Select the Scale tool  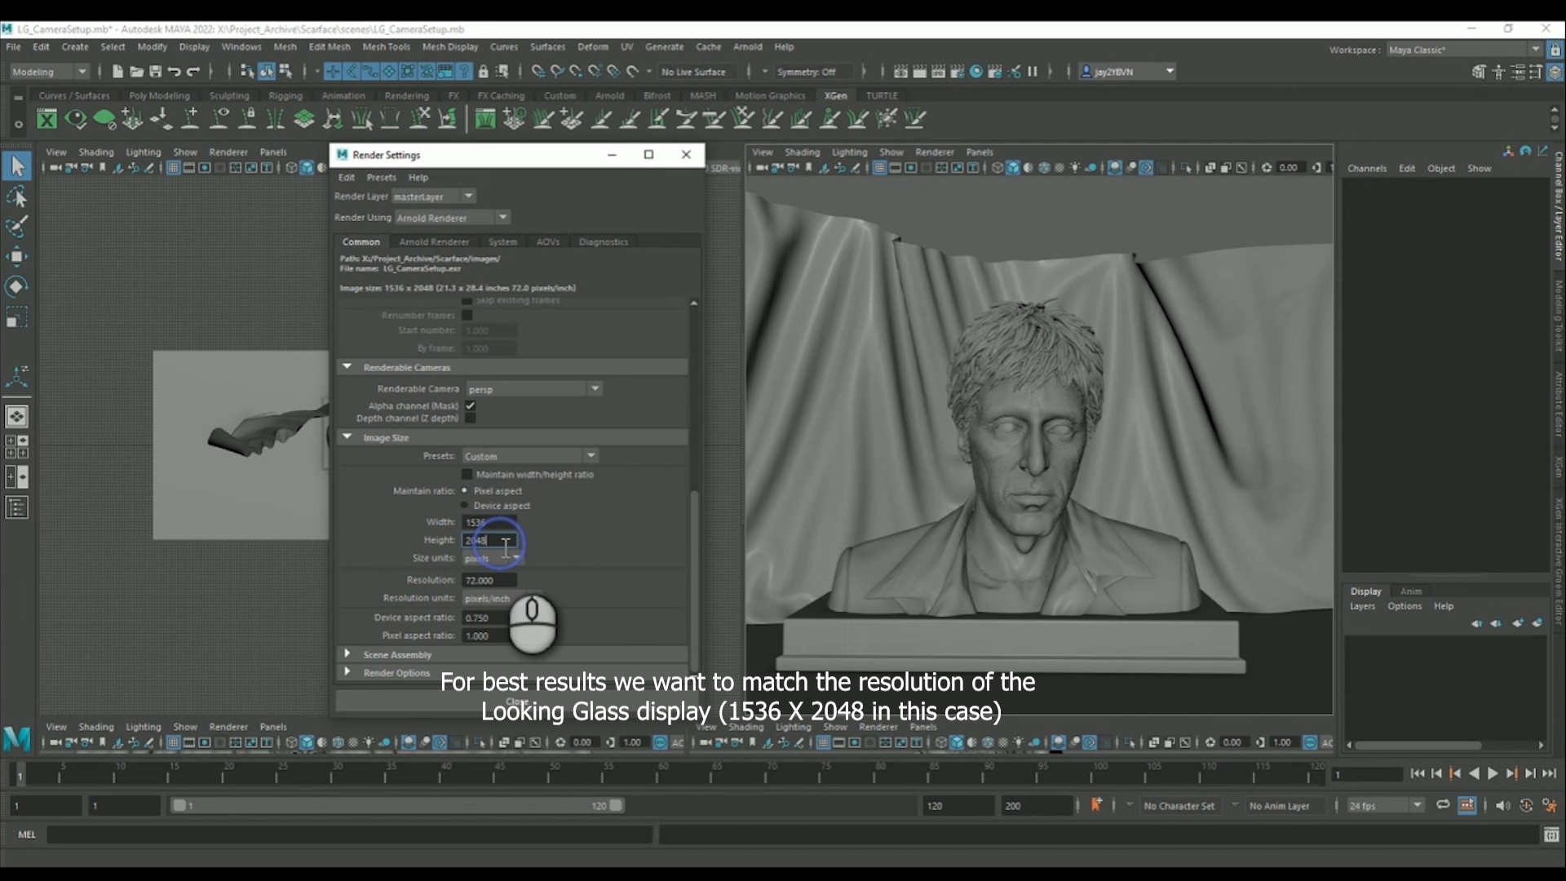[x=18, y=317]
